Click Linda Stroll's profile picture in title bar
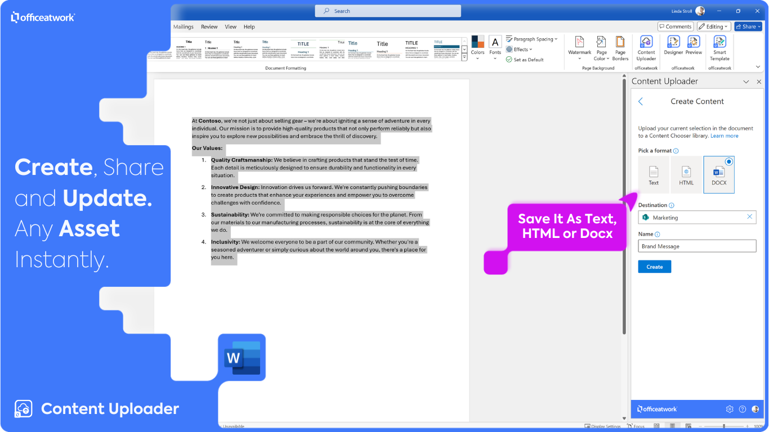Screen dimensions: 769x432 (700, 11)
